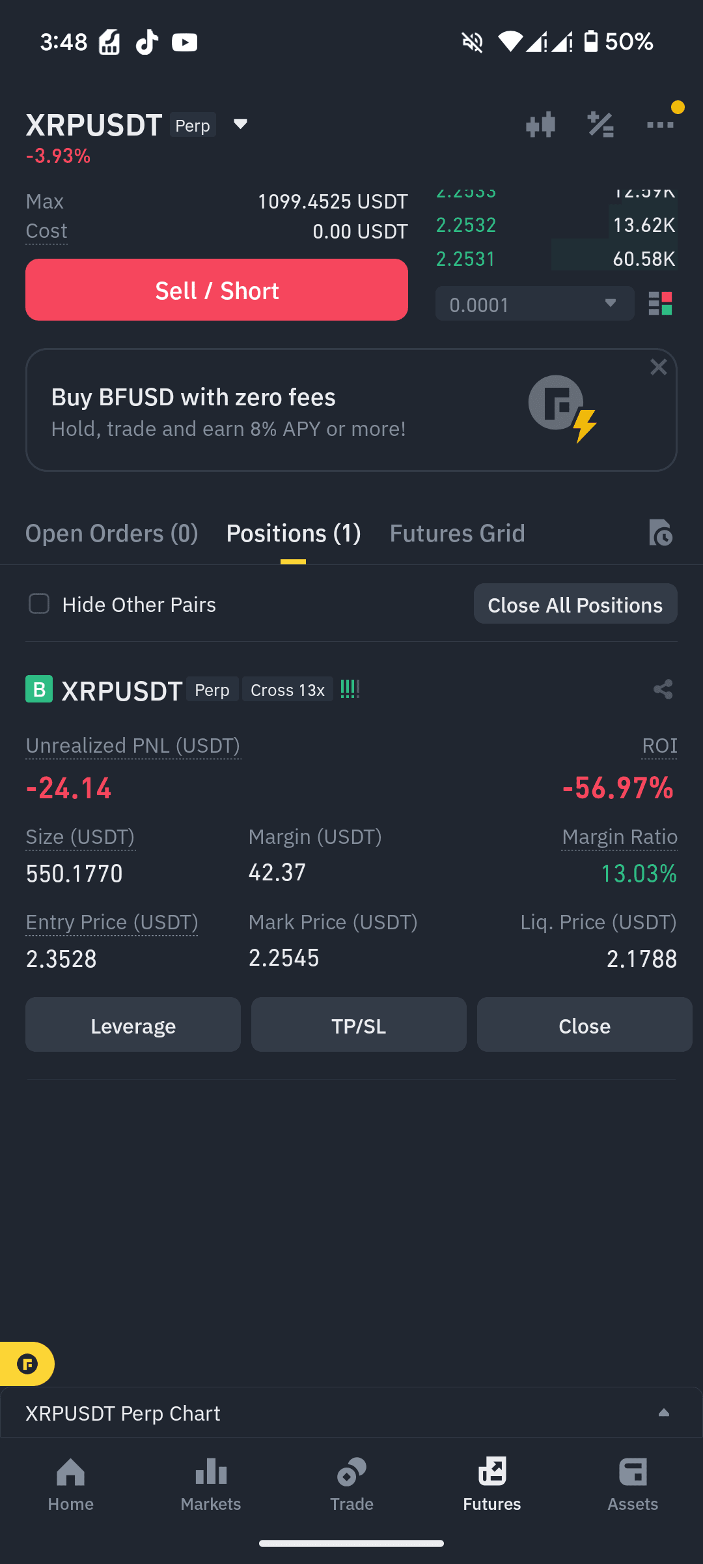Switch to the Open Orders (0) tab

tap(111, 533)
